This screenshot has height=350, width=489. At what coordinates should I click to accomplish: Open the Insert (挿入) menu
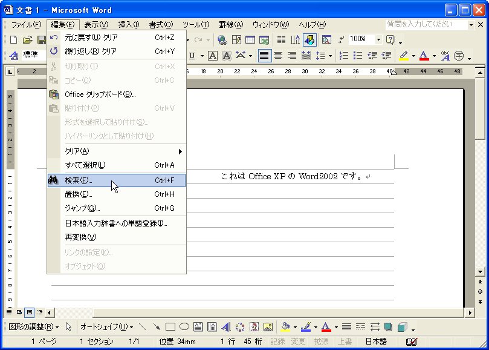129,25
